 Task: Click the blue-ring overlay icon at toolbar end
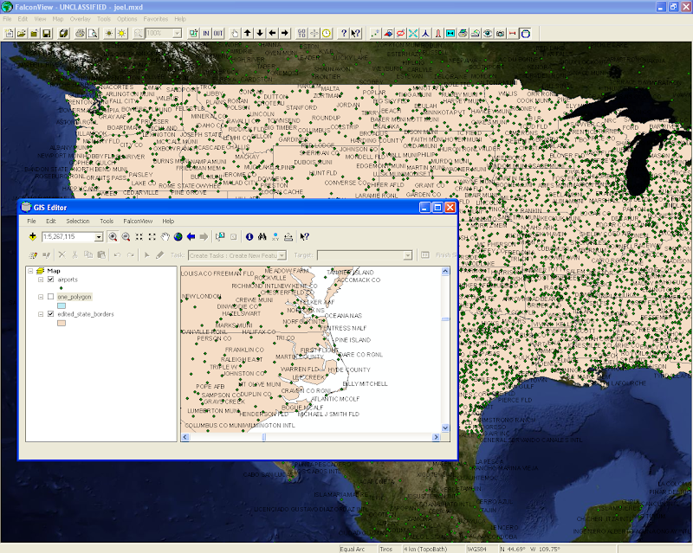coord(526,33)
